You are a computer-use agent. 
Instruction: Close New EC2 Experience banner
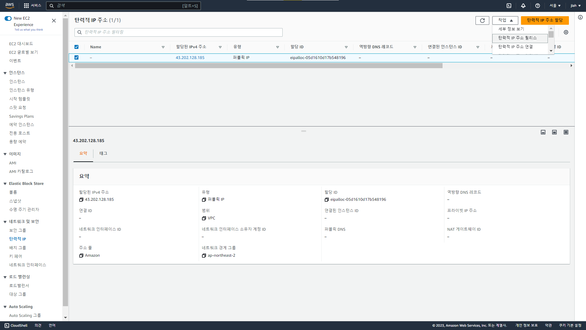(54, 21)
